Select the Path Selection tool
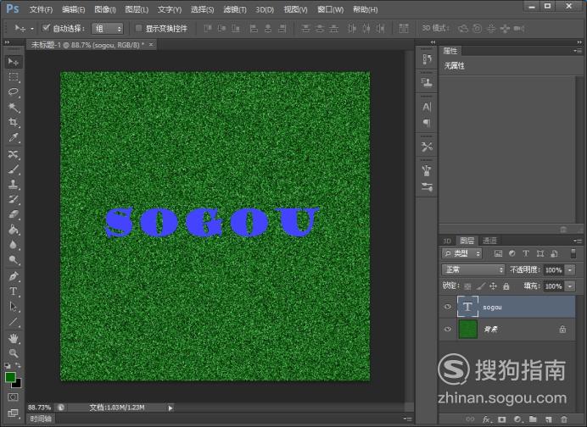The width and height of the screenshot is (587, 427). pos(14,307)
